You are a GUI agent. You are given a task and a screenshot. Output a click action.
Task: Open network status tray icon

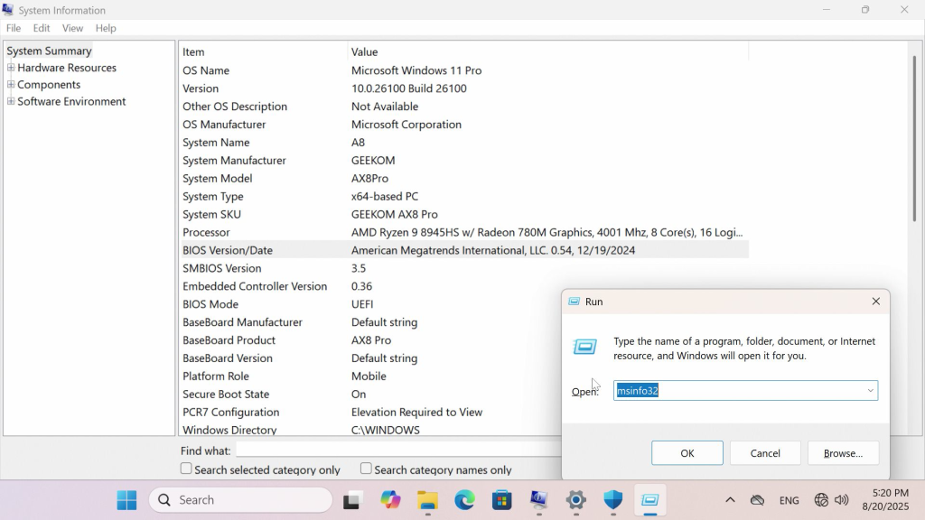(x=821, y=500)
